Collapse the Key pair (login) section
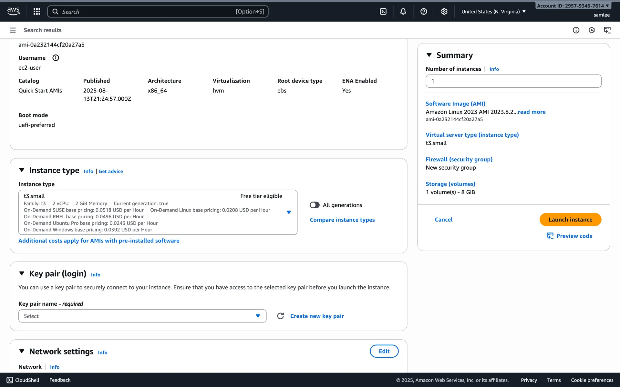620x387 pixels. [22, 273]
